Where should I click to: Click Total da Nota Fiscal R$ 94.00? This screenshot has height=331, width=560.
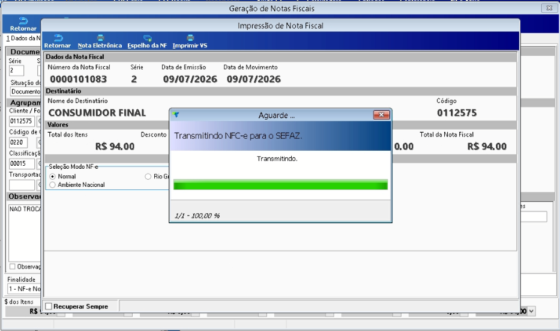click(x=487, y=147)
